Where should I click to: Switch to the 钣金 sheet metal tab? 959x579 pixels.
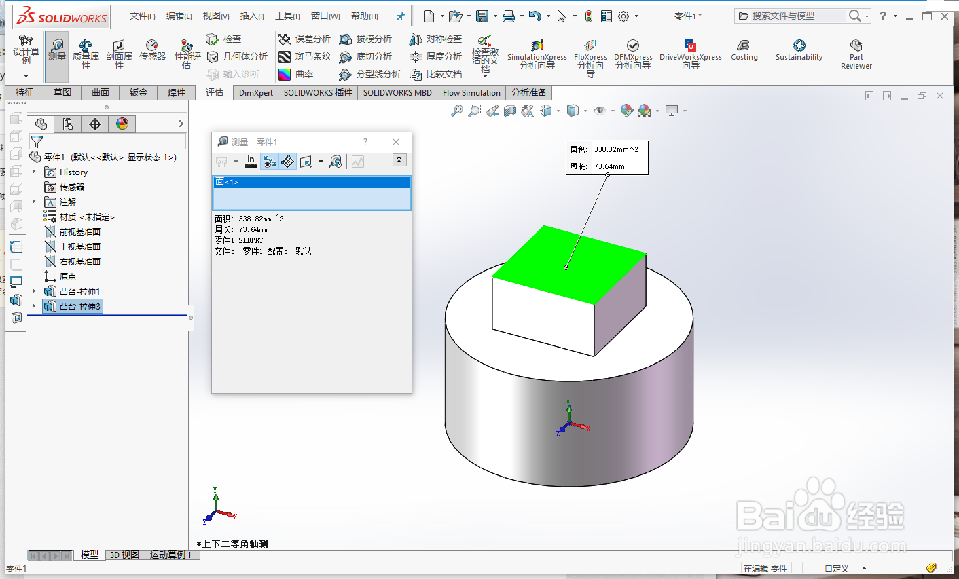click(x=139, y=92)
